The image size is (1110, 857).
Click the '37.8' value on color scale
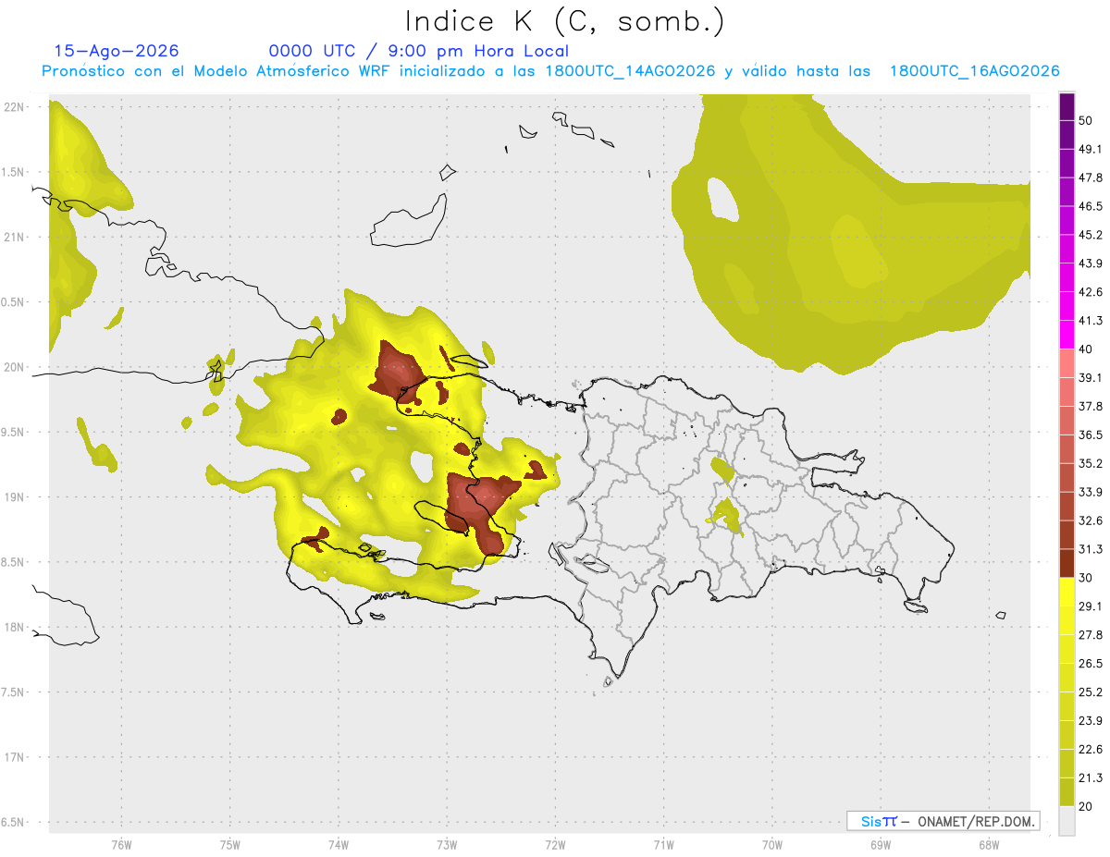point(1091,406)
